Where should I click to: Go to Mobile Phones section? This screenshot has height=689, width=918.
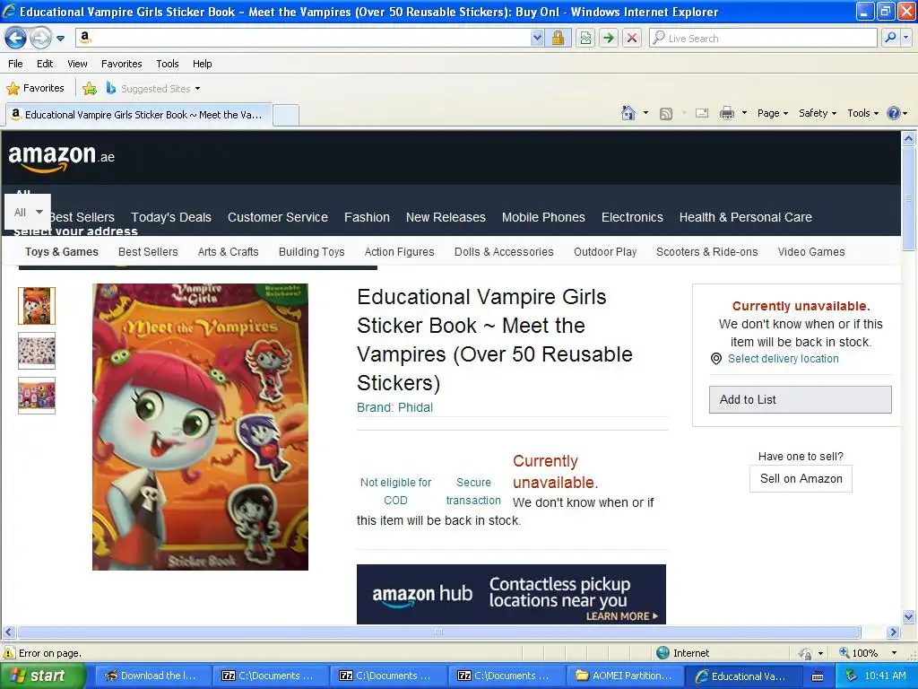click(x=543, y=217)
